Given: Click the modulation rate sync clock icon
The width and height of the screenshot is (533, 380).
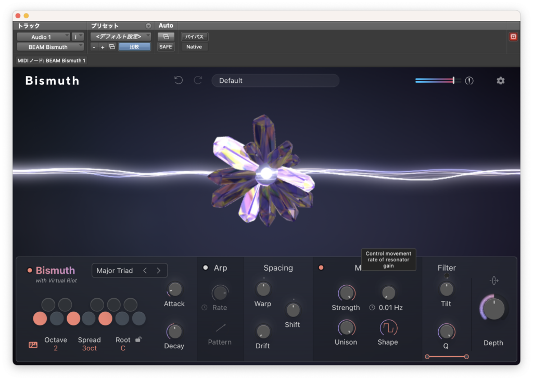Looking at the screenshot, I should tap(372, 307).
